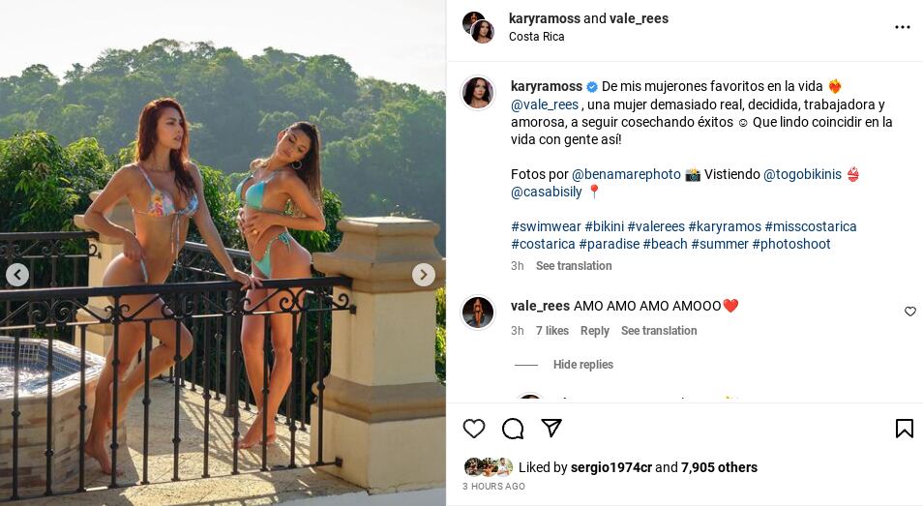The height and width of the screenshot is (506, 923).
Task: See translation of vale_rees comment
Action: tap(659, 331)
